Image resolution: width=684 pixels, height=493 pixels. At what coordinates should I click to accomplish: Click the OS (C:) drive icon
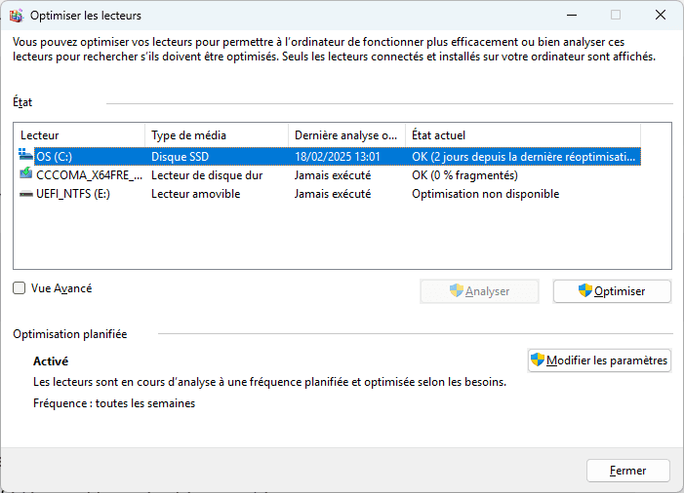[x=25, y=154]
